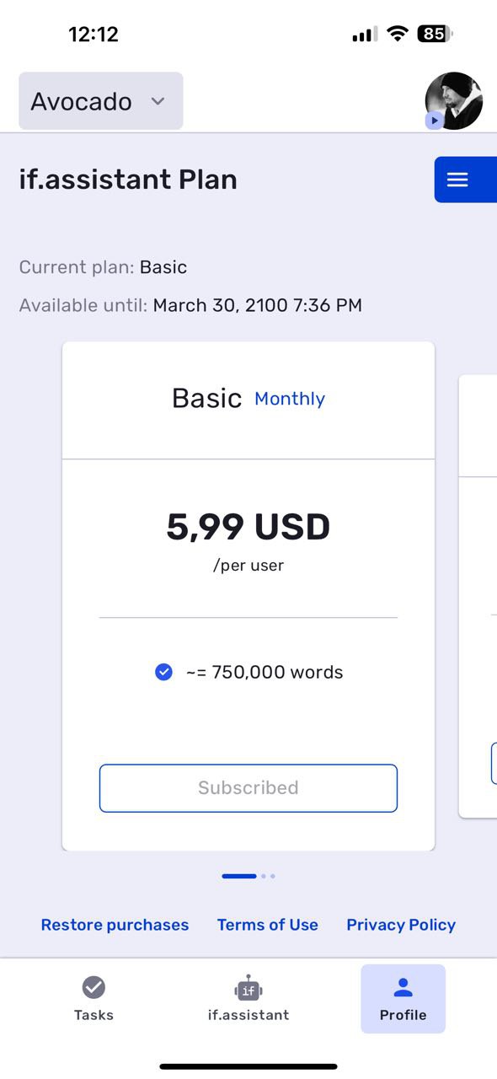Screen dimensions: 497x1079
Task: Open the Privacy Policy link
Action: click(401, 925)
